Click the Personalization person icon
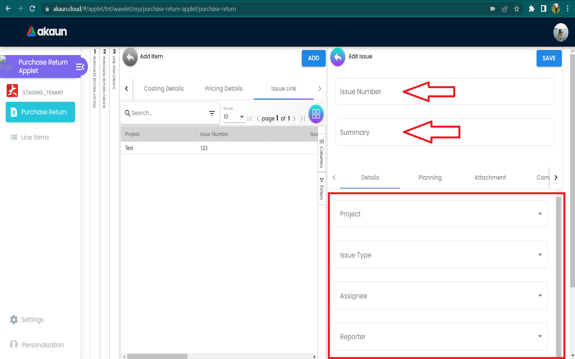 14,344
